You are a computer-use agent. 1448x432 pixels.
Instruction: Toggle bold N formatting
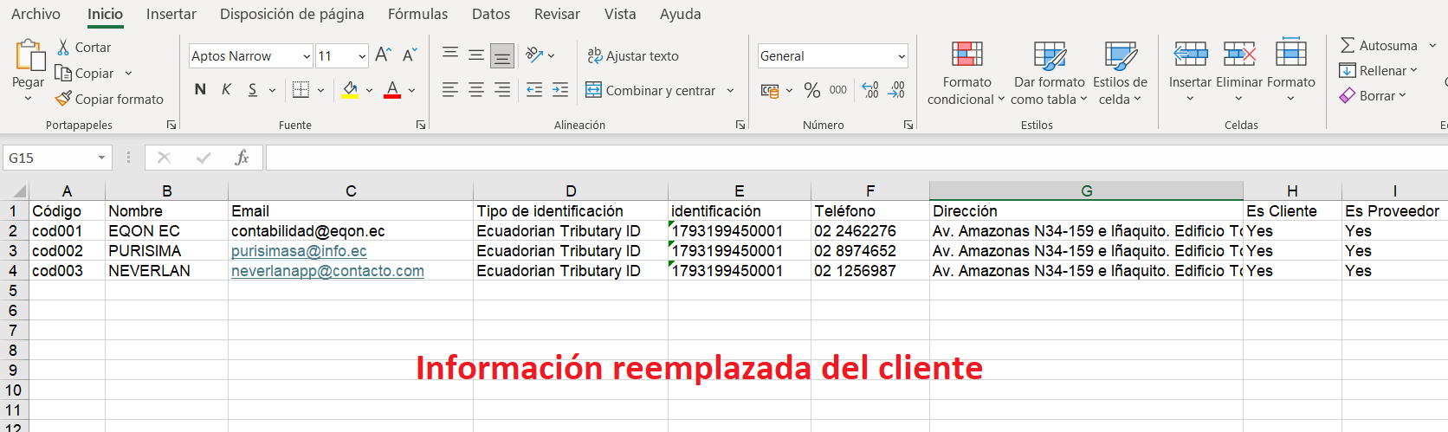coord(200,89)
